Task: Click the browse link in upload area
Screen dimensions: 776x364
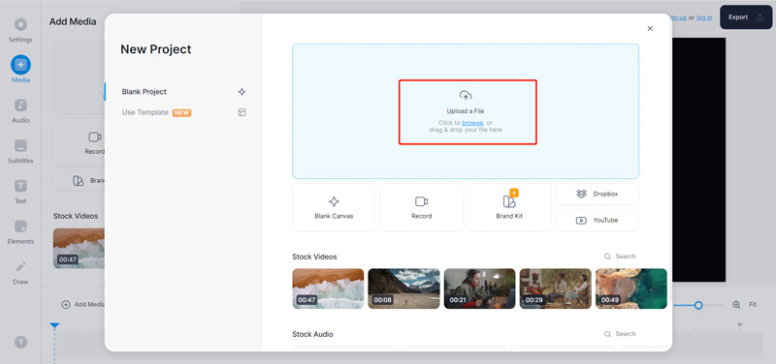Action: [472, 123]
